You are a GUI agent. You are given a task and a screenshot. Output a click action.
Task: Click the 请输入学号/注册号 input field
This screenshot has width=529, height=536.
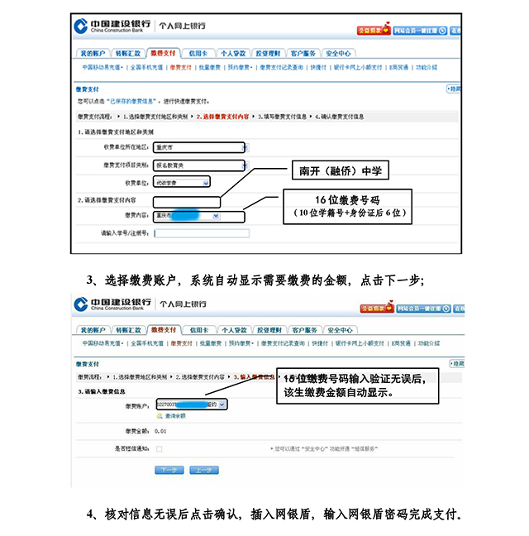click(202, 233)
